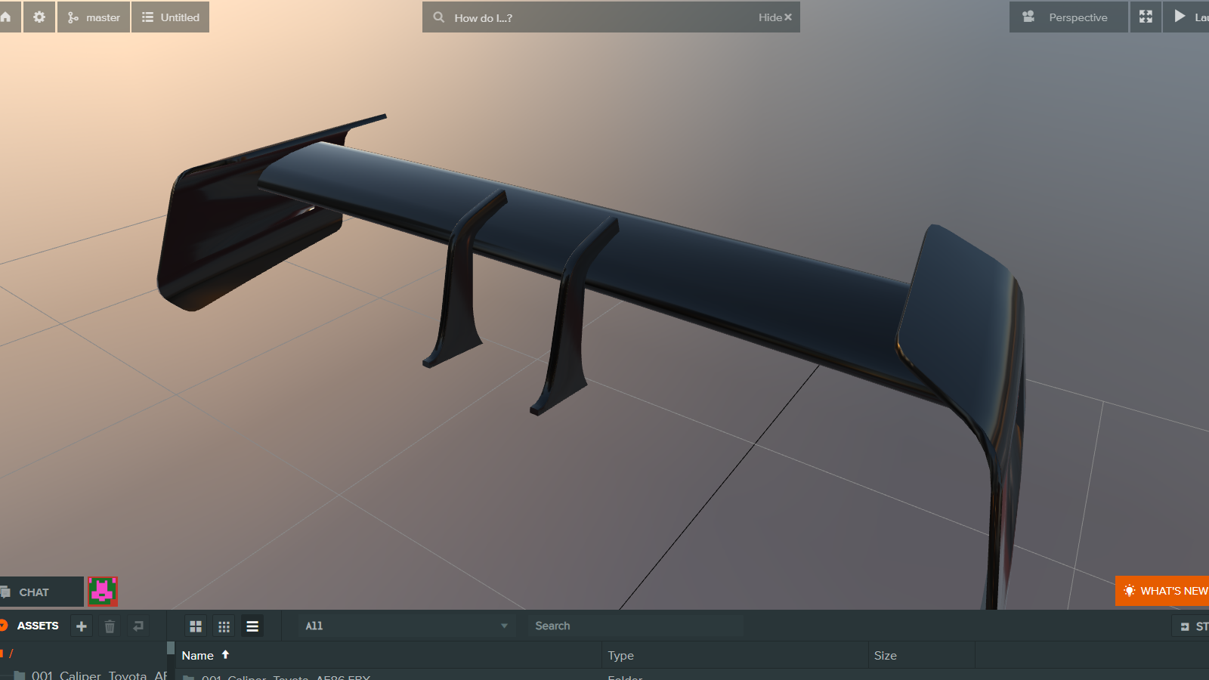The width and height of the screenshot is (1209, 680).
Task: Open the Home dashboard icon
Action: click(x=8, y=17)
